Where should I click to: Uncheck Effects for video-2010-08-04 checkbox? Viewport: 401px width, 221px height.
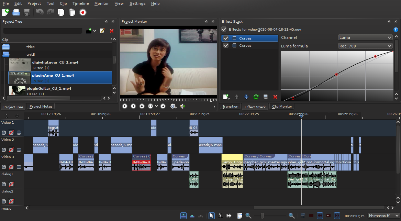pyautogui.click(x=224, y=30)
